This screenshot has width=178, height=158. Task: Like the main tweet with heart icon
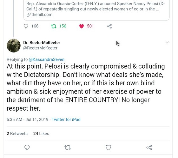(109, 148)
